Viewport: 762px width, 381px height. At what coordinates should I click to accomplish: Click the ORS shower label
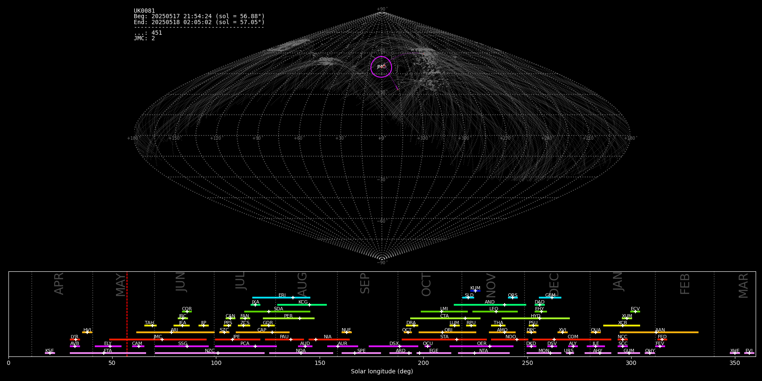point(513,295)
